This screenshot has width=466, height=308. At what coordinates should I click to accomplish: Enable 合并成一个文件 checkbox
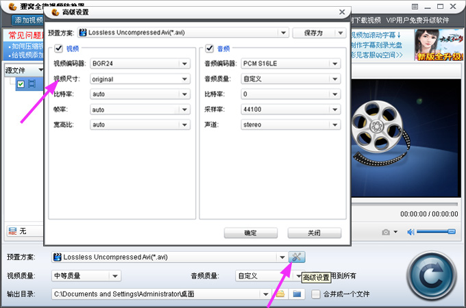[316, 294]
